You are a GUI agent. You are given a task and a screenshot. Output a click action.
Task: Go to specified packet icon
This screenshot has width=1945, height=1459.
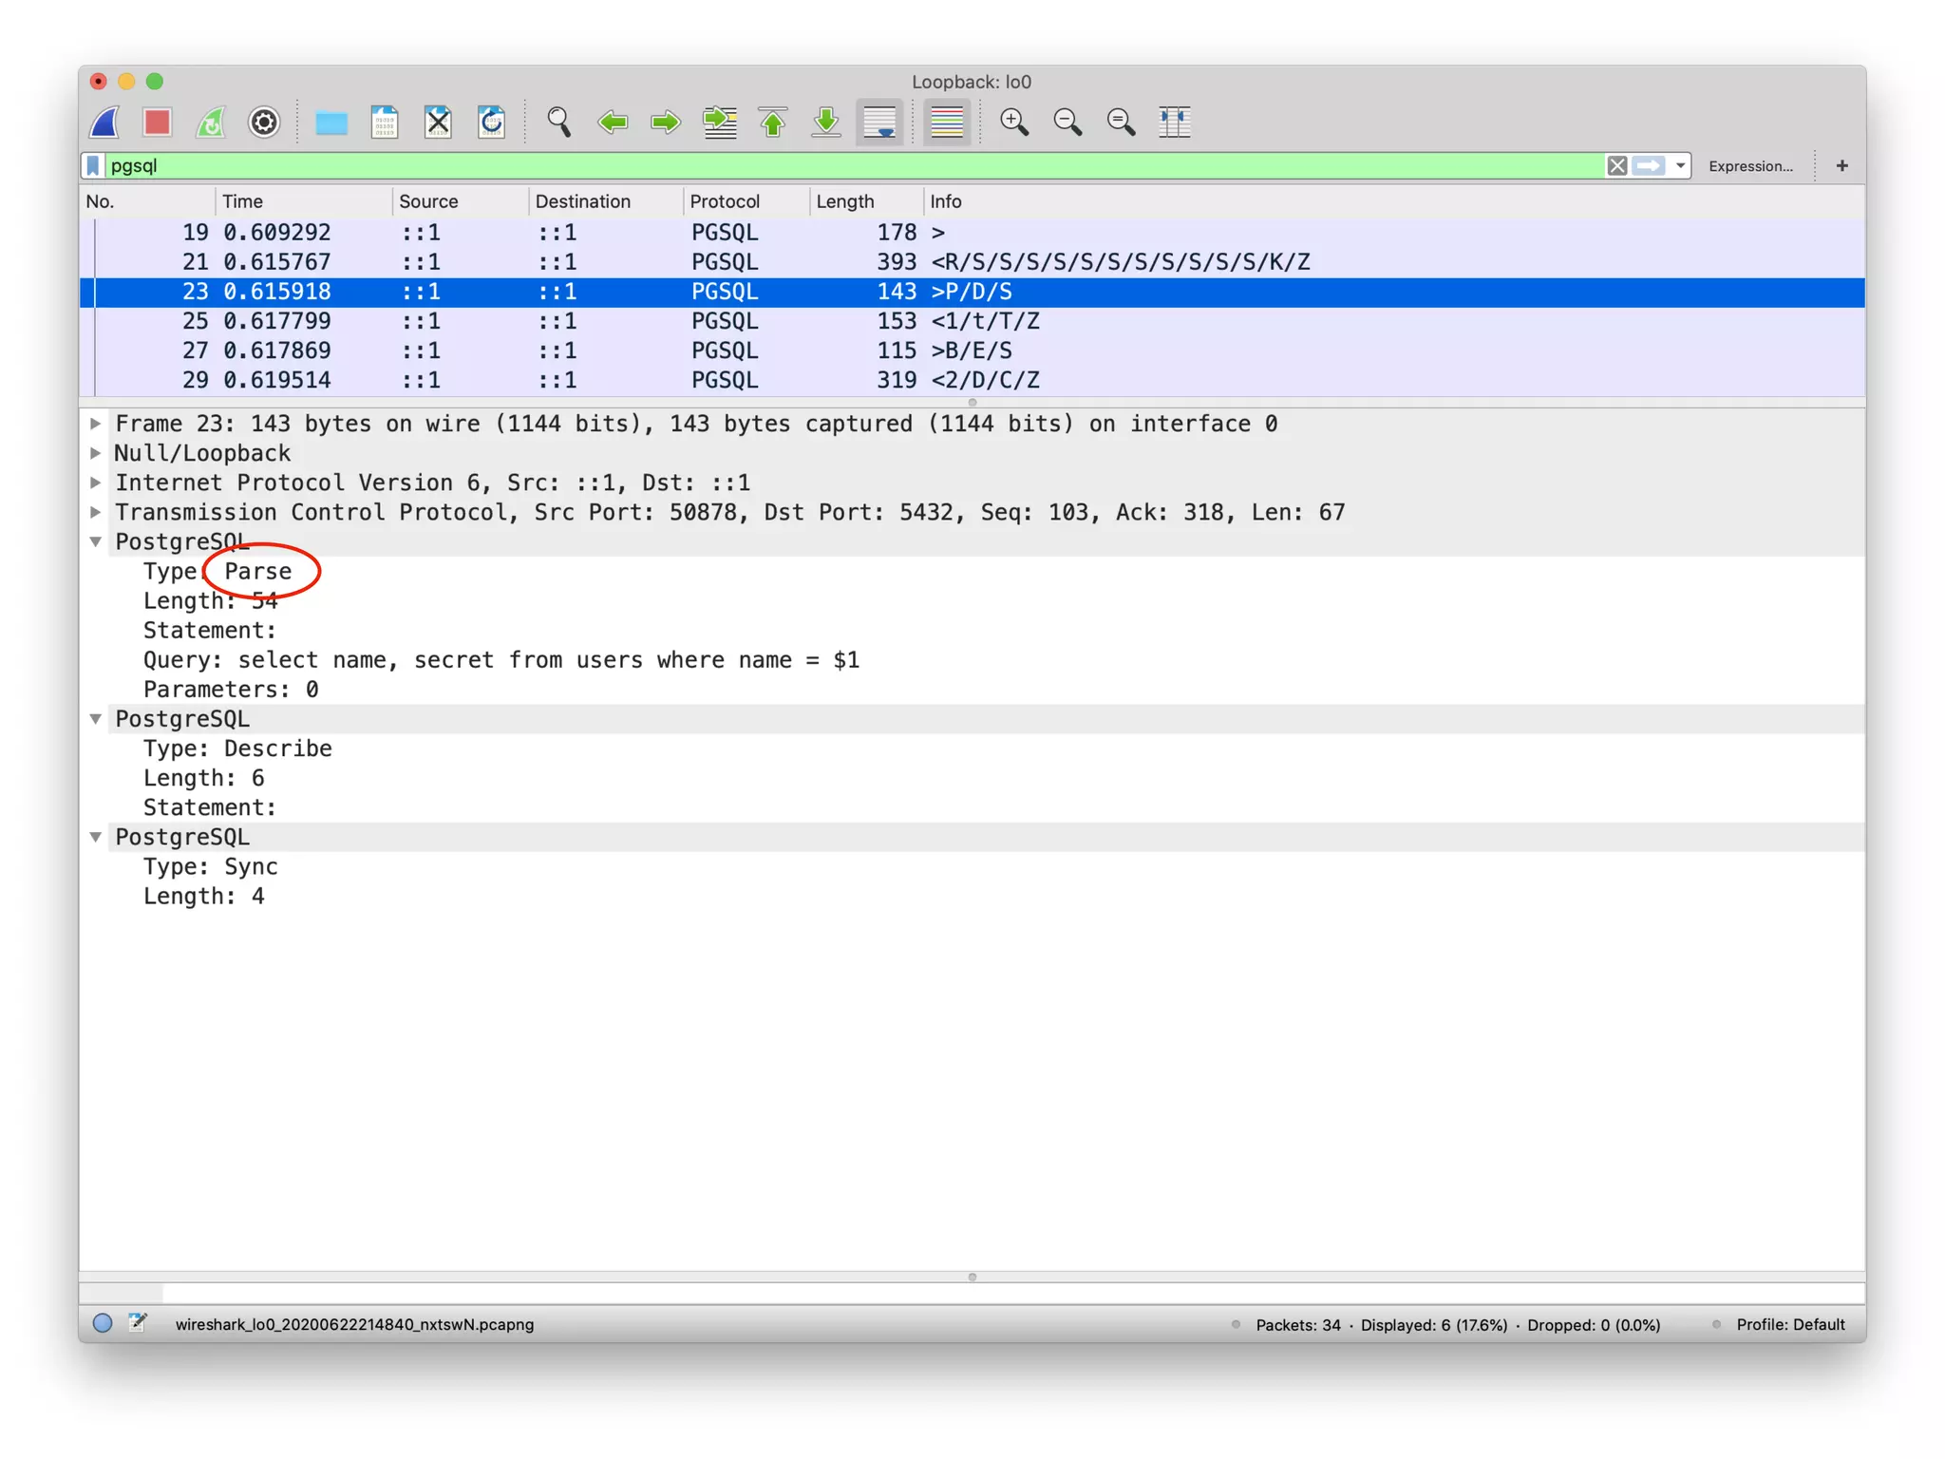pyautogui.click(x=720, y=122)
